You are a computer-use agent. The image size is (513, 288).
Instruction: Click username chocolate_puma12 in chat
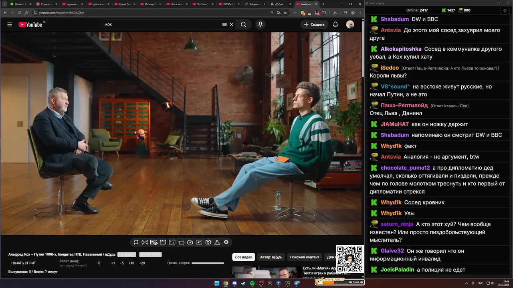[405, 168]
